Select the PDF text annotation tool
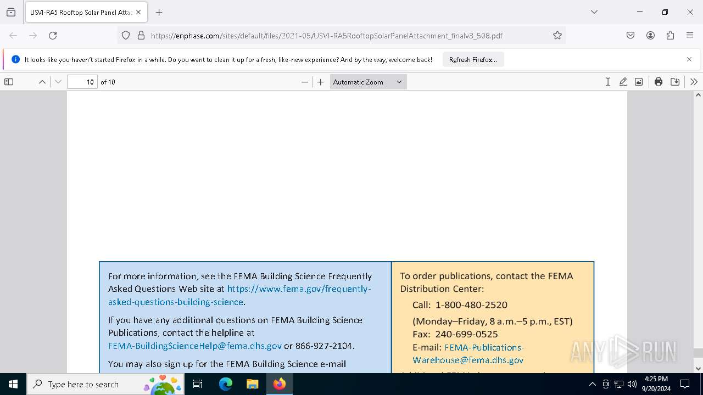The width and height of the screenshot is (703, 395). coord(608,82)
